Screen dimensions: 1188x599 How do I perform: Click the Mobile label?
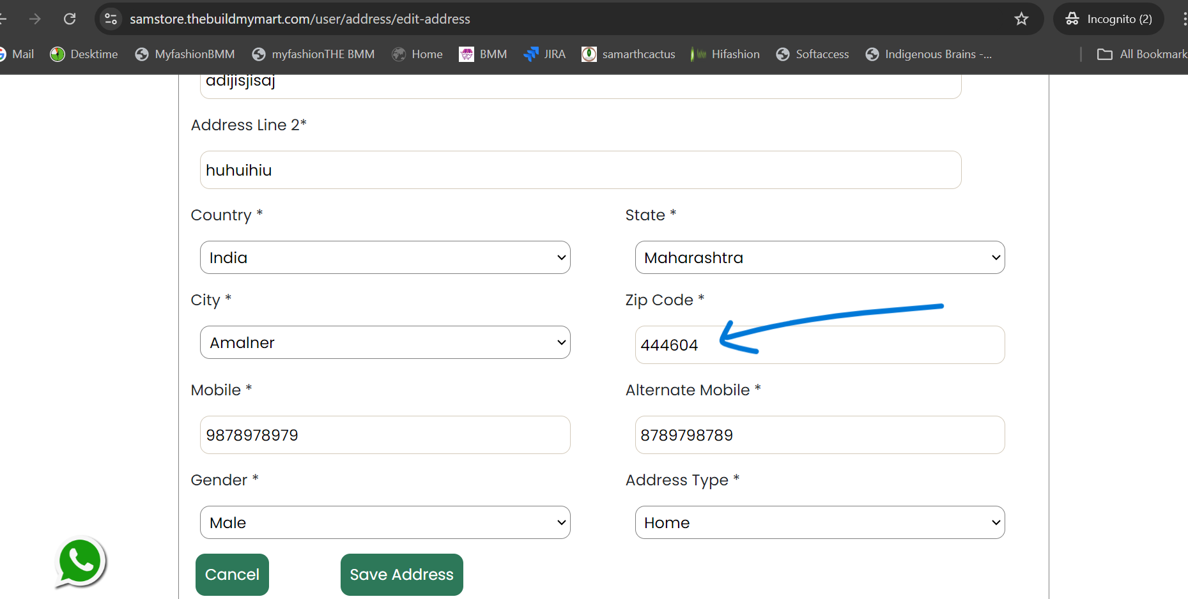(221, 390)
